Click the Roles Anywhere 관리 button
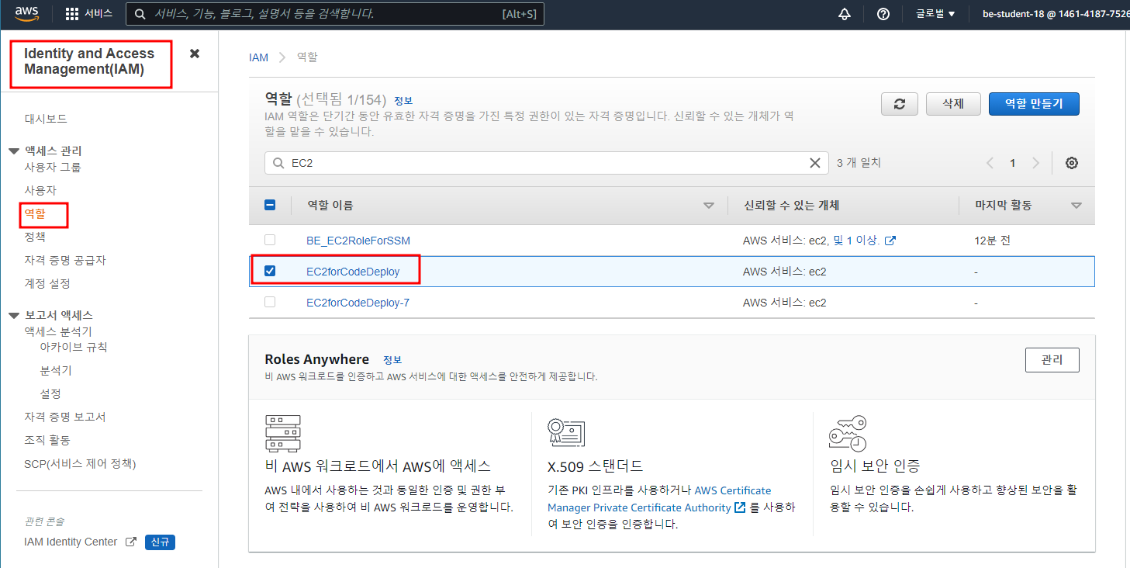 click(x=1052, y=360)
